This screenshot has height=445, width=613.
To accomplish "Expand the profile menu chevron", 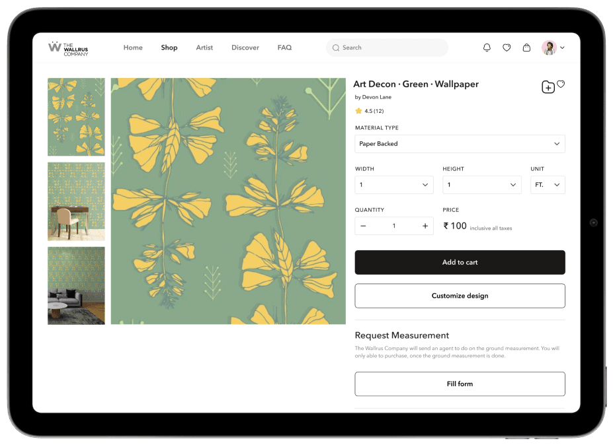I will [562, 48].
